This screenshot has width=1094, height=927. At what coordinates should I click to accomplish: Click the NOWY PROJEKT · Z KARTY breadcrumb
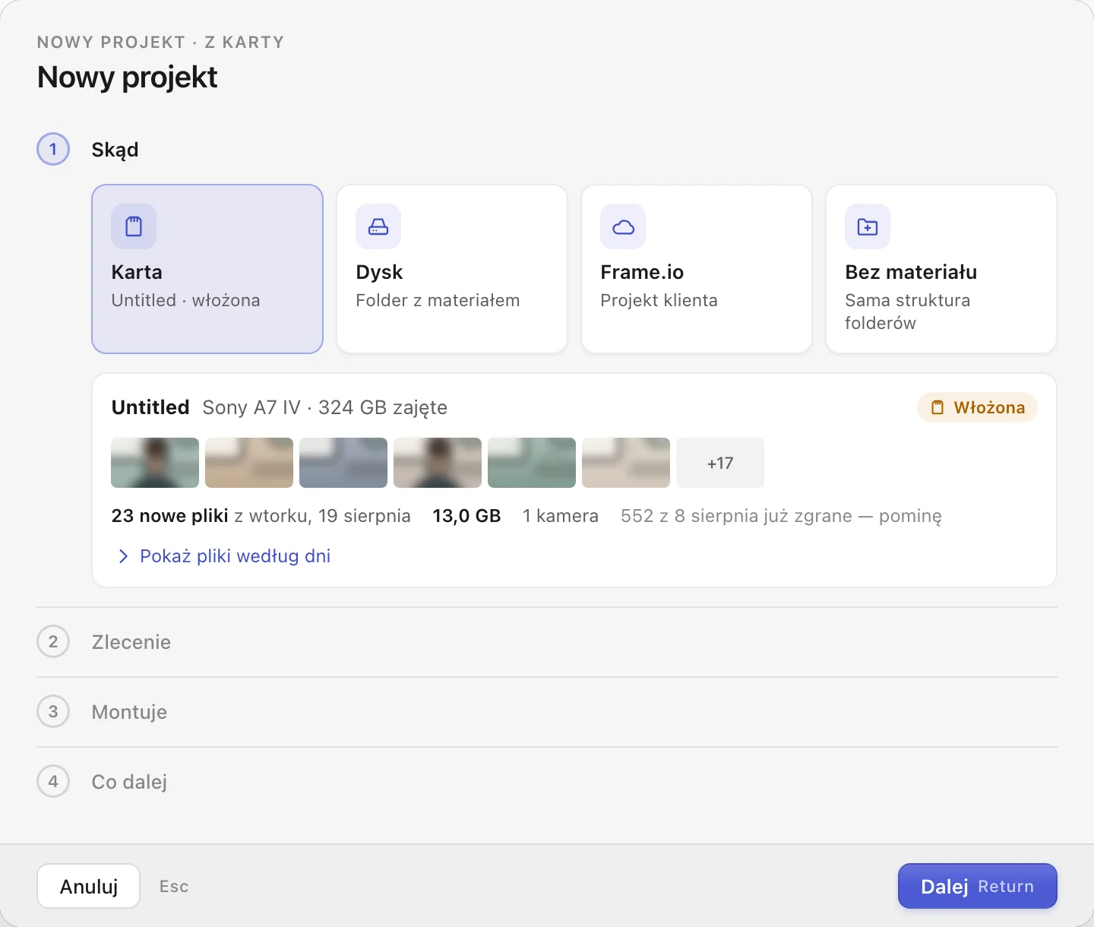pos(160,43)
